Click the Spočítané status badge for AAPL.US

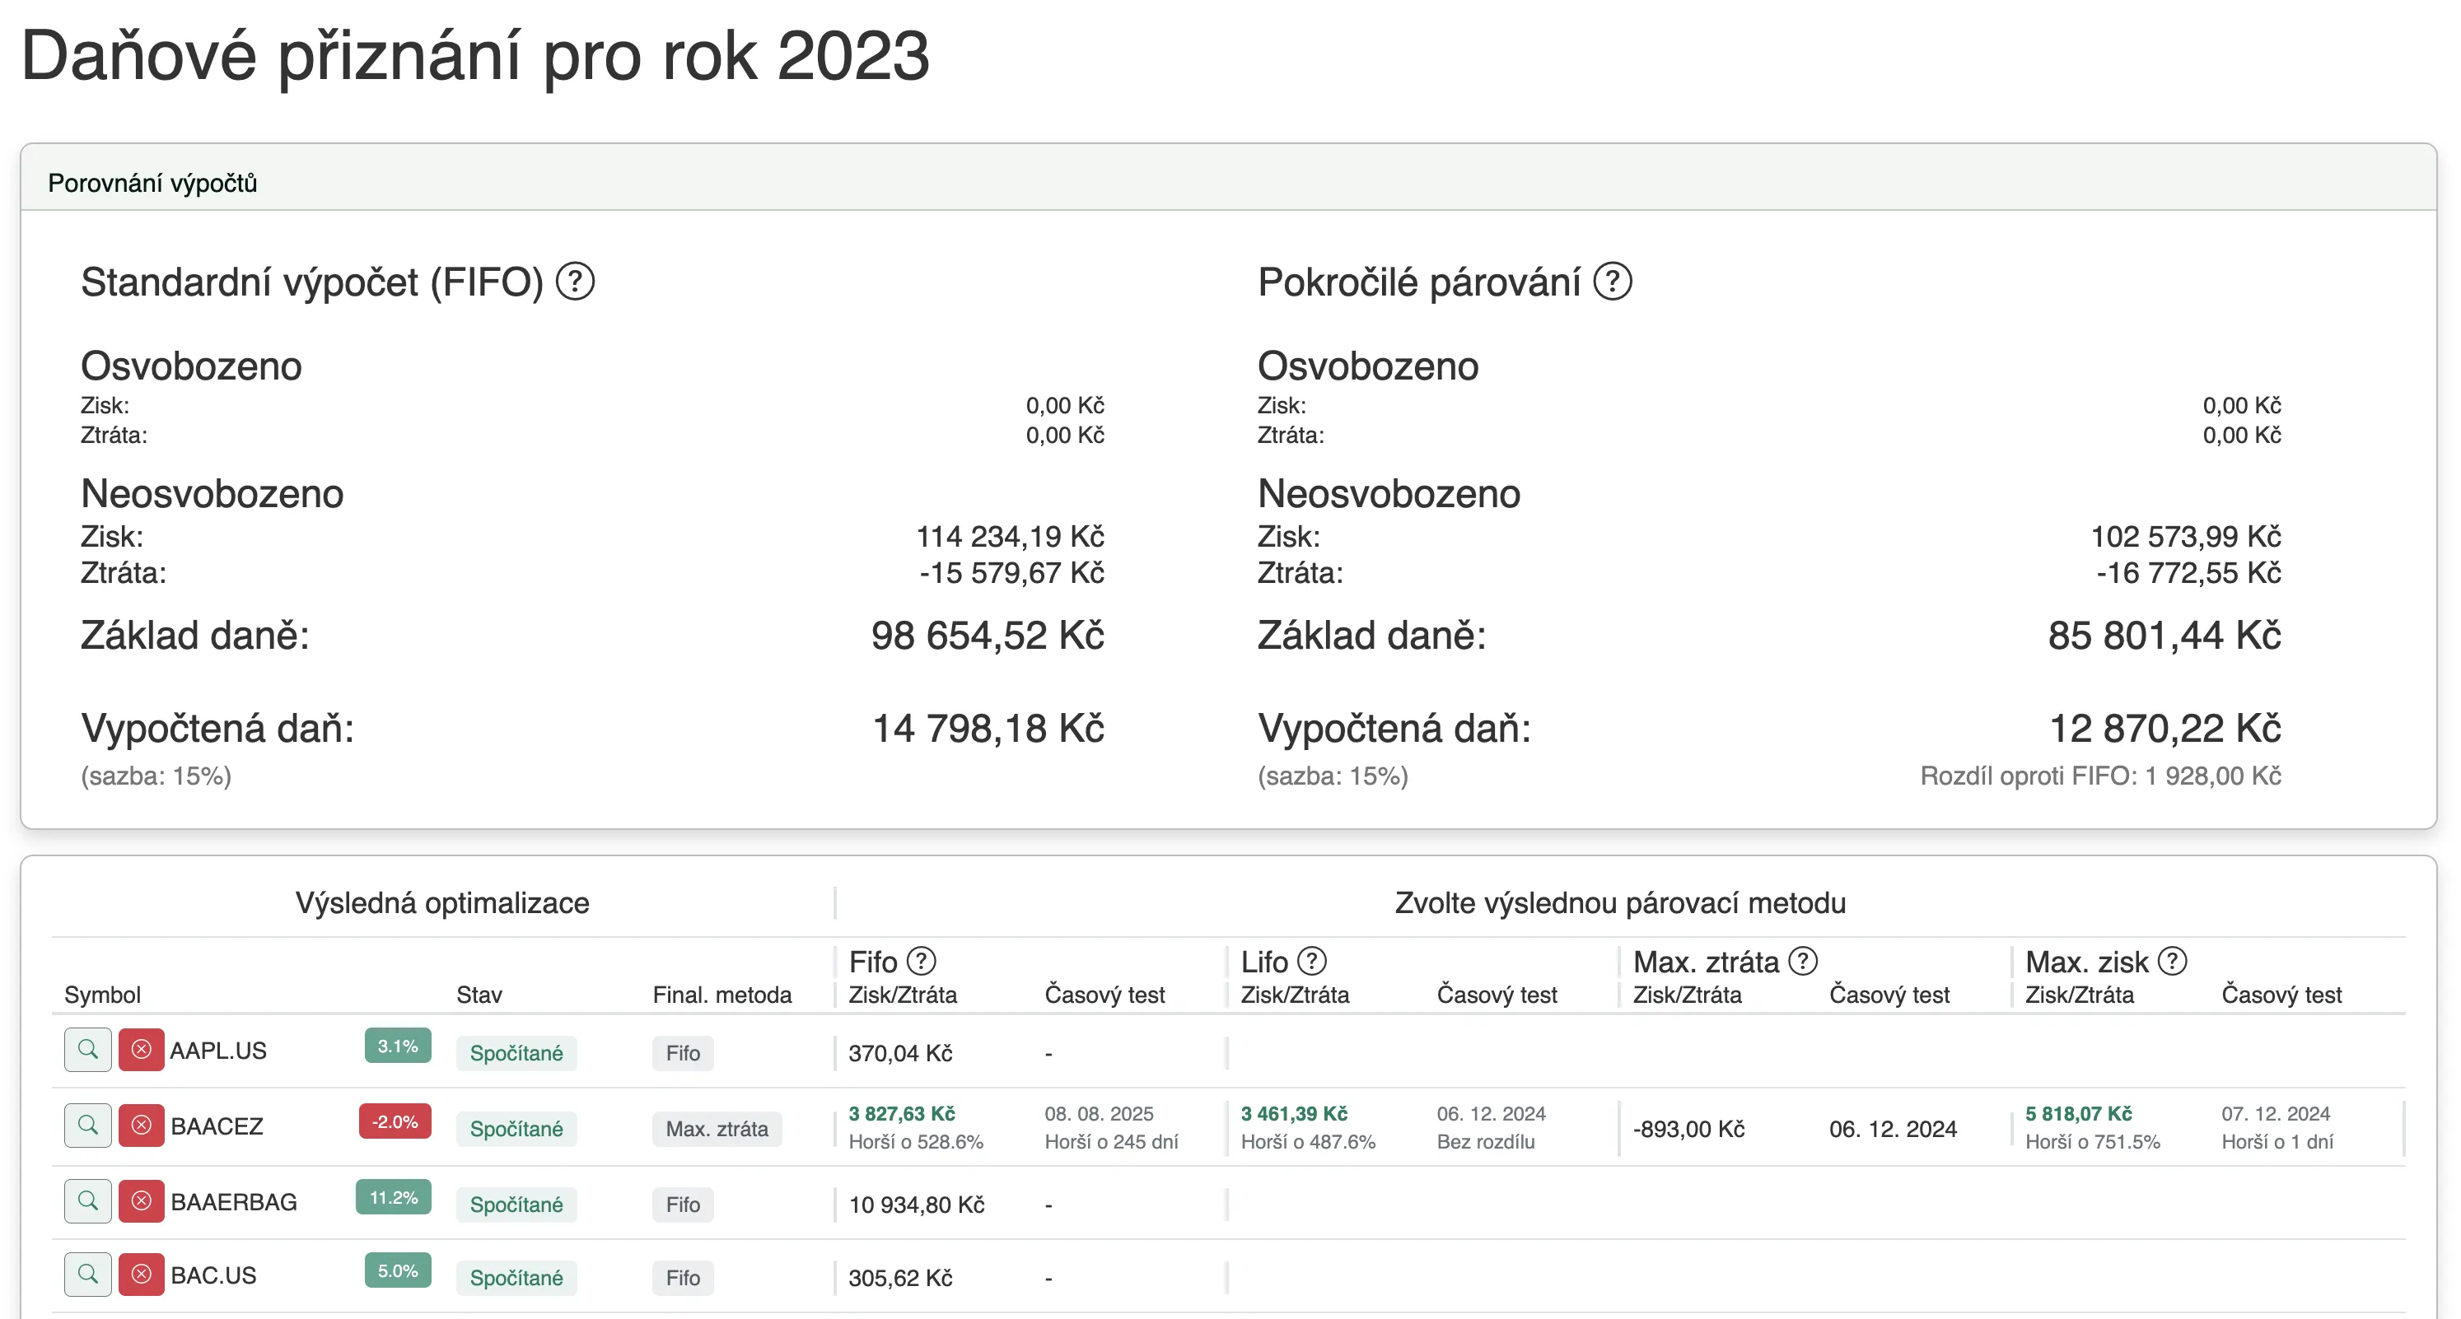tap(517, 1054)
